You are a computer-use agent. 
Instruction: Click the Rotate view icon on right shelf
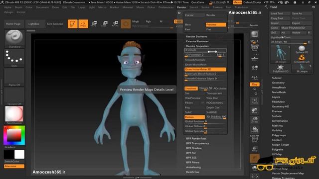255,129
